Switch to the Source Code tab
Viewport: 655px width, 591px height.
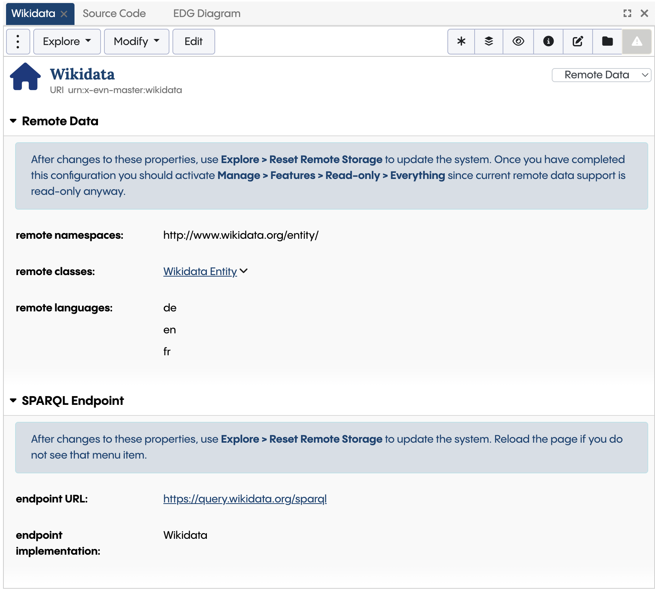pos(114,13)
